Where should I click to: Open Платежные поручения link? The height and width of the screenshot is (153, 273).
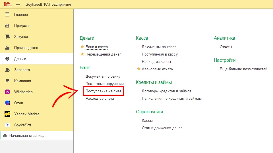click(x=104, y=84)
